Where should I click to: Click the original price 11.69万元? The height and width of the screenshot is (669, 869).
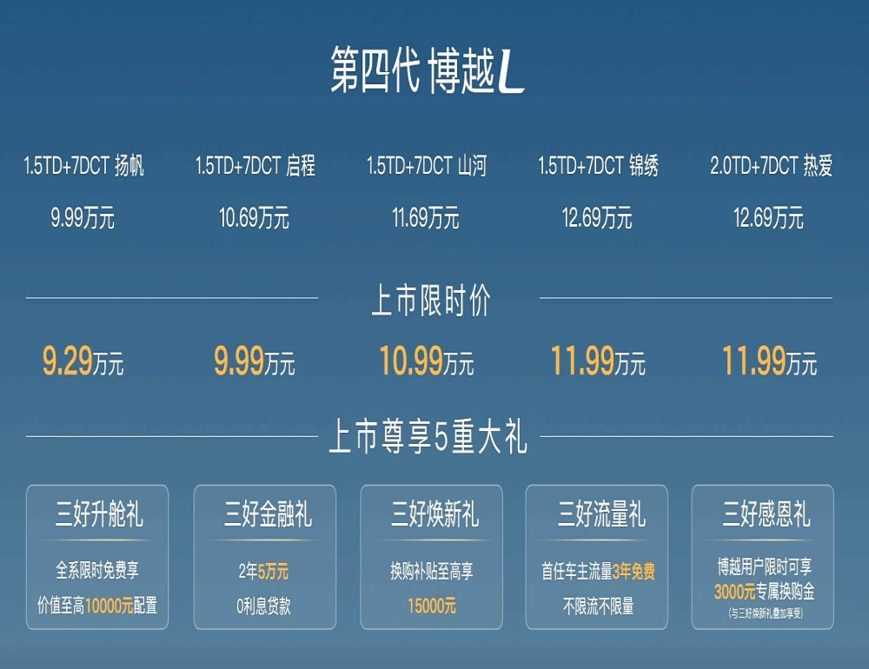pyautogui.click(x=426, y=217)
